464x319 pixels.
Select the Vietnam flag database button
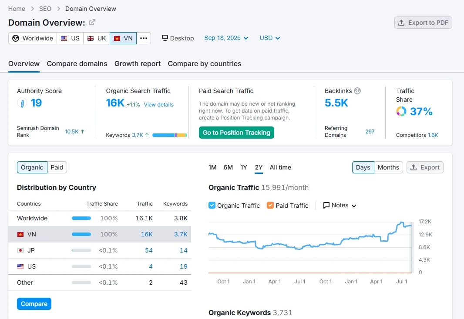click(123, 38)
